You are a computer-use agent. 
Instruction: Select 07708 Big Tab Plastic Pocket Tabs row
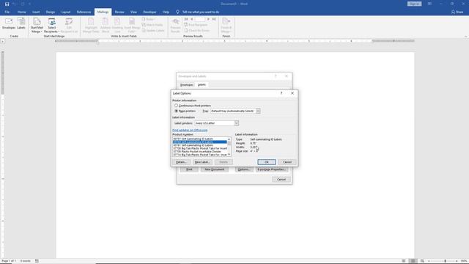[x=199, y=148]
